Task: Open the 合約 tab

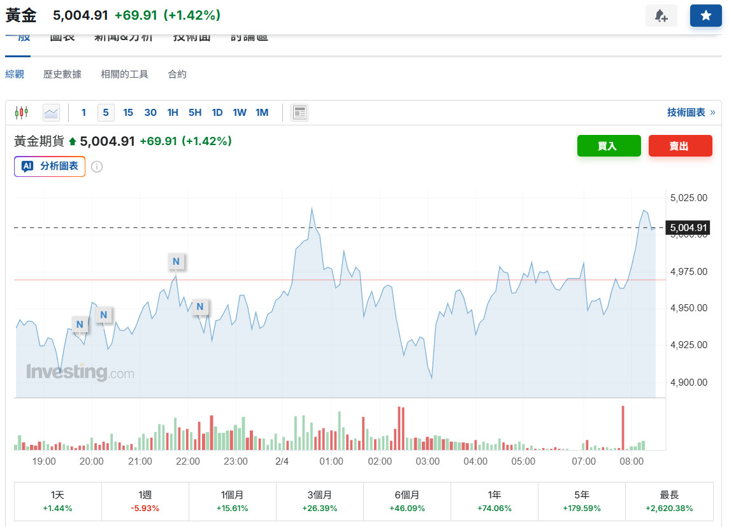Action: (x=177, y=74)
